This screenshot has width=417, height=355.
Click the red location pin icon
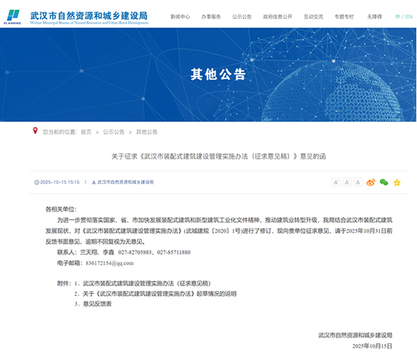[35, 131]
